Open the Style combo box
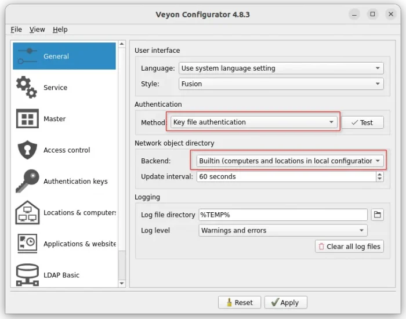The image size is (406, 319). [281, 84]
